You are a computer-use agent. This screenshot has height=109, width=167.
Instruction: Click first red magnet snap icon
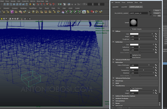[x=38, y=4]
